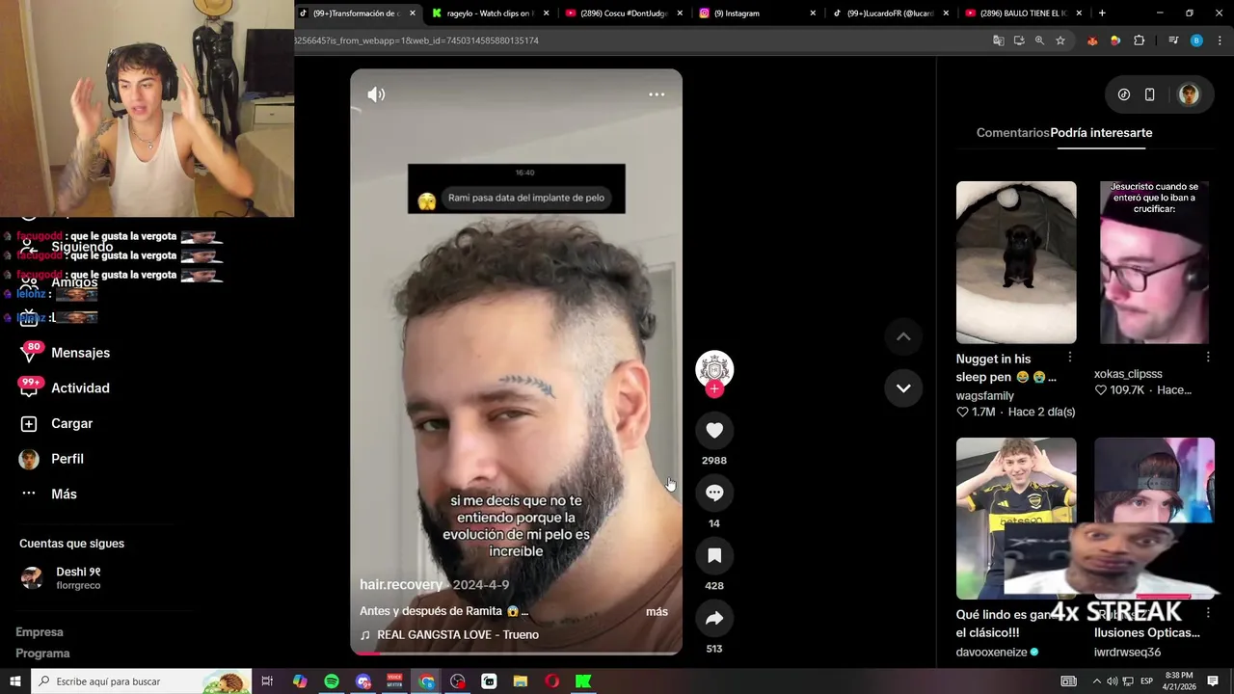Show hidden system tray icons

pos(1096,681)
